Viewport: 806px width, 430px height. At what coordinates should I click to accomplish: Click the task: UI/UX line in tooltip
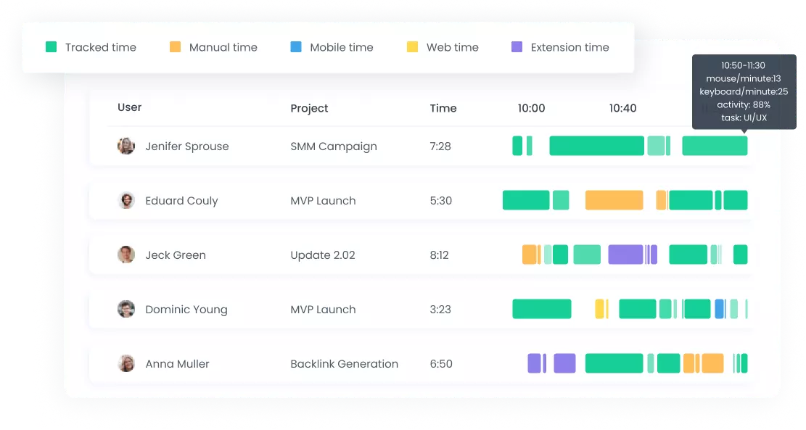[x=744, y=117]
